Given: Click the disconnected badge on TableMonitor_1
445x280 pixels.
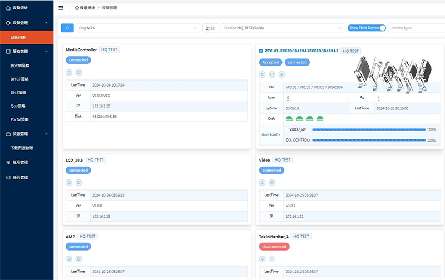Looking at the screenshot, I should tap(274, 247).
